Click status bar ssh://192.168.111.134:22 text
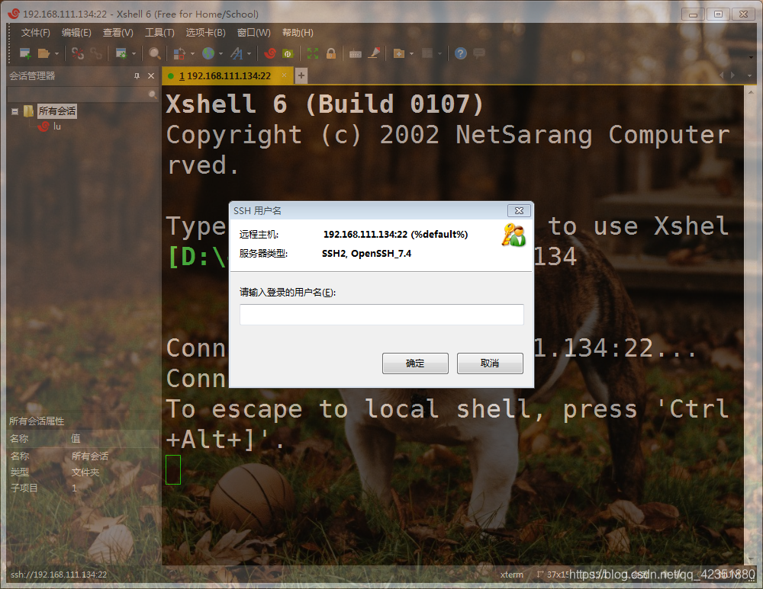763x589 pixels. pyautogui.click(x=59, y=575)
